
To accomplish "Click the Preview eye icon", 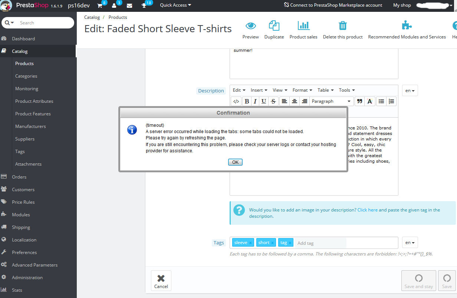I will [251, 26].
